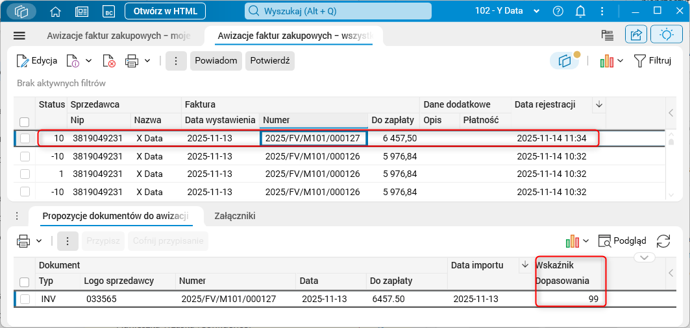Toggle the select-all checkbox in the upper table header
The image size is (690, 328).
[25, 121]
